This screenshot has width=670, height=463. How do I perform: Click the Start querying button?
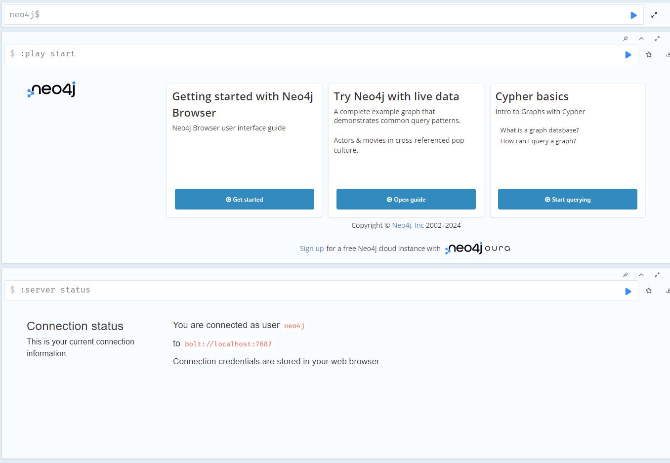tap(568, 199)
